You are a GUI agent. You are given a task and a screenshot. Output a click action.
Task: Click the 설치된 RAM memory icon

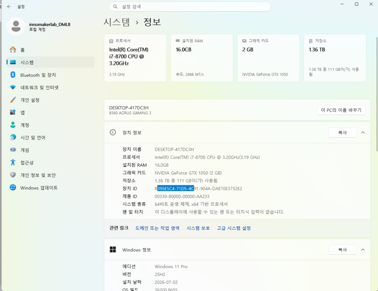[178, 41]
